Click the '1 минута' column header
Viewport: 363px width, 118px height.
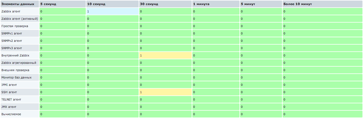[216, 4]
